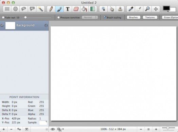The image size is (178, 132).
Task: Open the window arrangement dropdown in status bar
Action: pos(60,129)
